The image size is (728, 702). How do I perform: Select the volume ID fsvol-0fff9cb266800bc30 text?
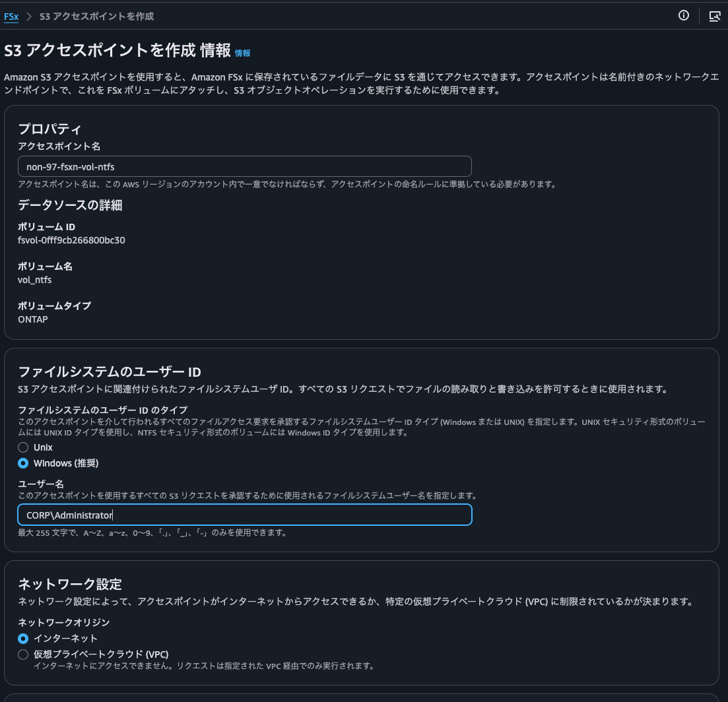click(x=72, y=241)
